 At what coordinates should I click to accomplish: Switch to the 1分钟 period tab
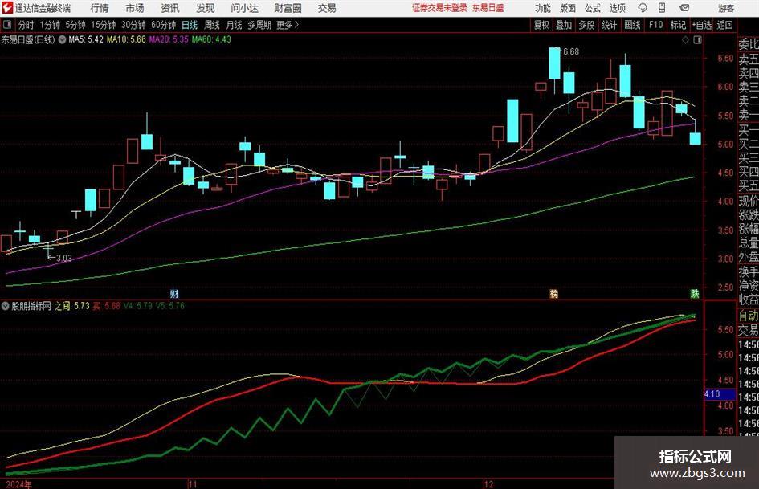(50, 25)
